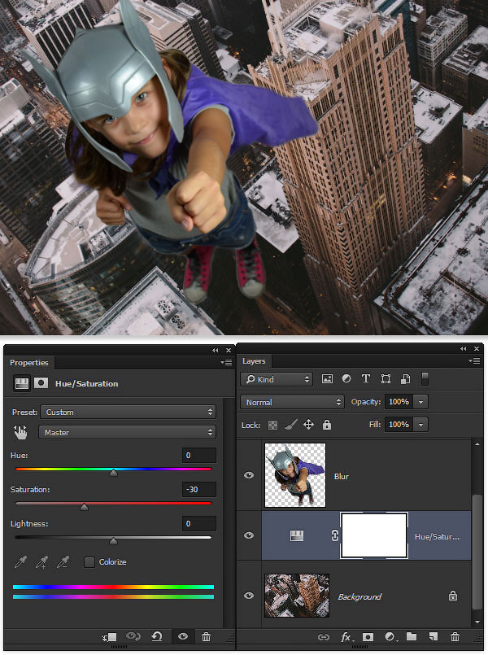Add a layer style fx
Screen dimensions: 488x655
346,636
